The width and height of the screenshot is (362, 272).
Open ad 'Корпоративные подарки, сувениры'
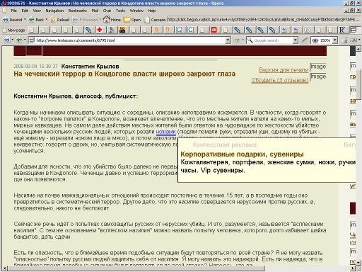[242, 154]
